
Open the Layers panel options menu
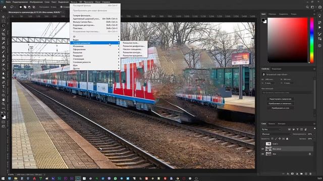point(314,124)
